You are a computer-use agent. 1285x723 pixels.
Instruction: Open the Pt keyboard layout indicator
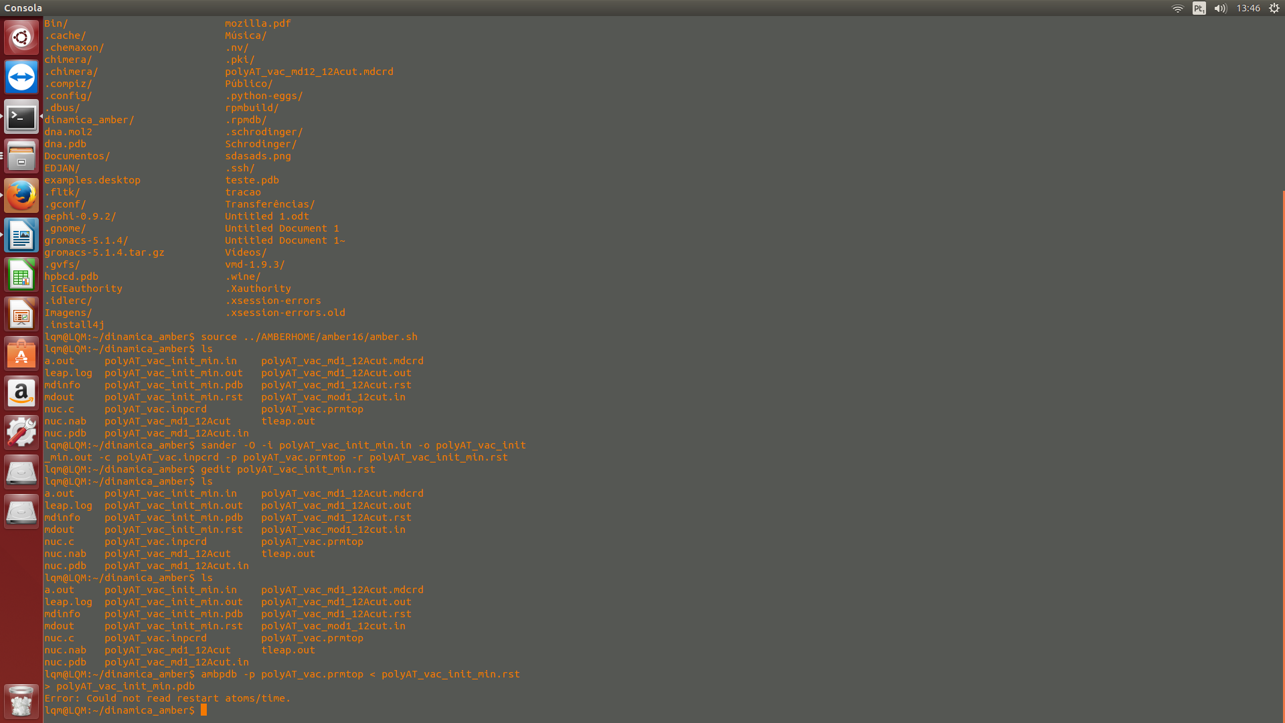click(x=1199, y=8)
